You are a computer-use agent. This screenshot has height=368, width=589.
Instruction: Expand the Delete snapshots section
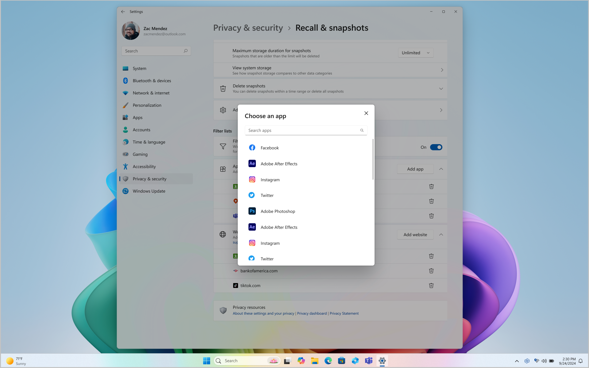[441, 88]
